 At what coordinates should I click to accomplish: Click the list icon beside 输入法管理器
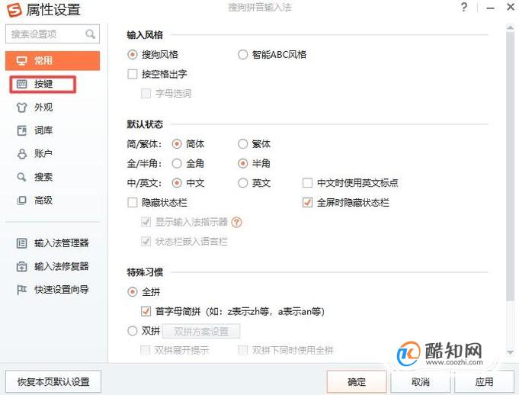21,243
